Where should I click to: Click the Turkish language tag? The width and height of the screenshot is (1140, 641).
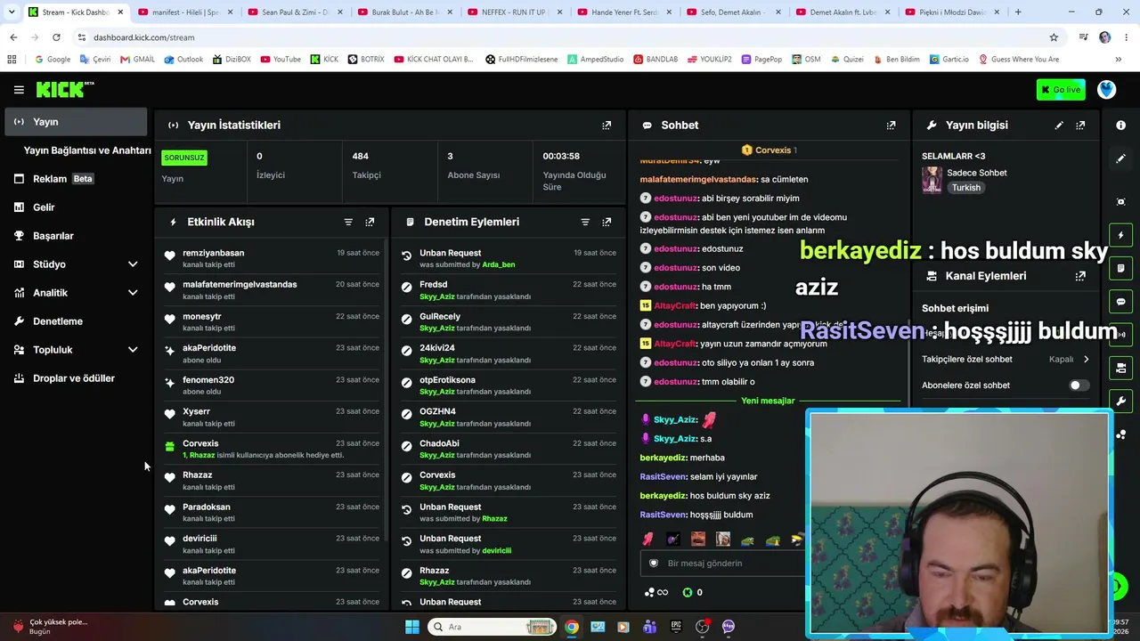click(965, 188)
